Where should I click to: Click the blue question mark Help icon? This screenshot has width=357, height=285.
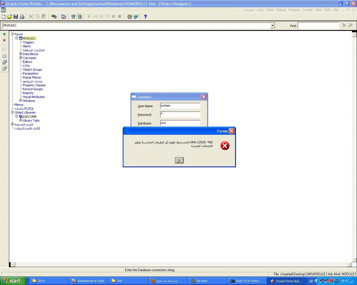[x=145, y=17]
